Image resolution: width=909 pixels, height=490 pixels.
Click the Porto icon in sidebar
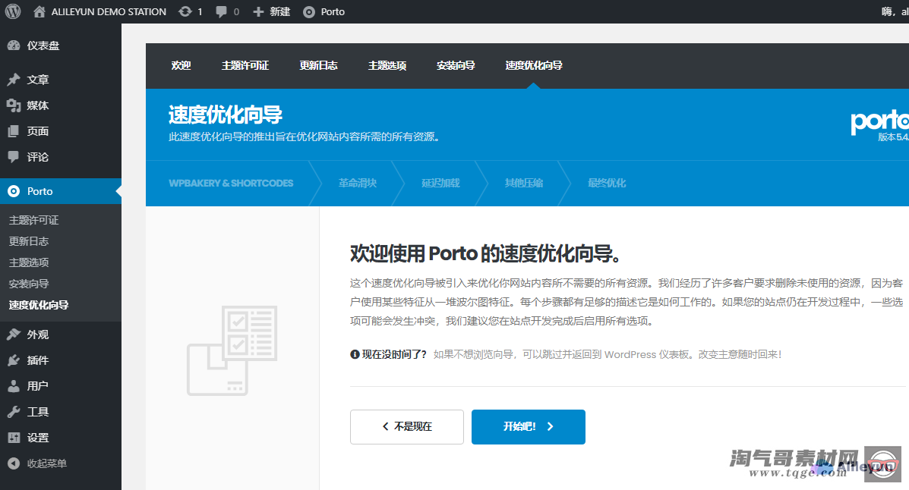pyautogui.click(x=14, y=191)
